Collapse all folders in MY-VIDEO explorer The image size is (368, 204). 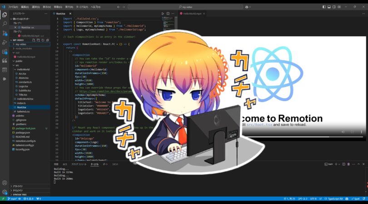(x=47, y=40)
